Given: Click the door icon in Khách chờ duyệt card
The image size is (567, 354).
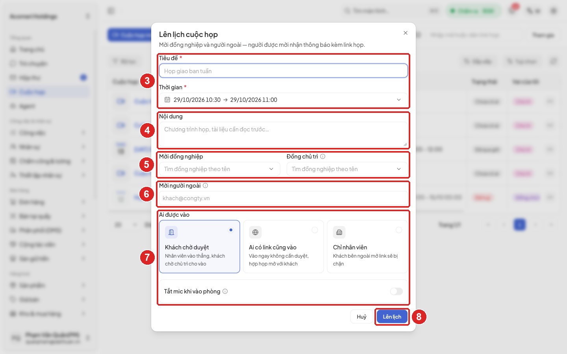Looking at the screenshot, I should pos(171,232).
